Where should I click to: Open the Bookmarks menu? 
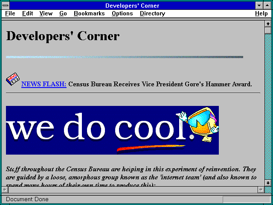pyautogui.click(x=89, y=14)
